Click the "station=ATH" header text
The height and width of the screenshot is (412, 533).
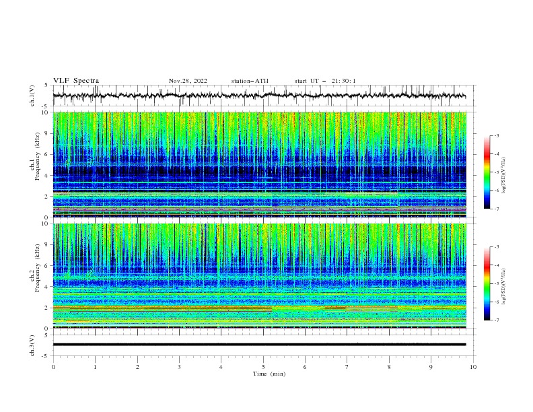250,81
